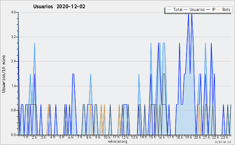Image resolution: width=235 pixels, height=145 pixels.
Task: Click the '18 h' x-axis label
Action: (x=179, y=138)
